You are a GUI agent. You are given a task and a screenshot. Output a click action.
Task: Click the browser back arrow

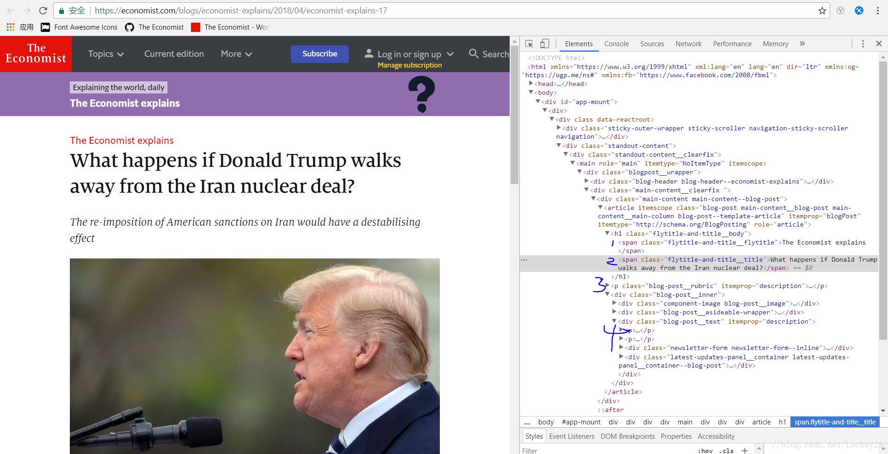tap(11, 11)
